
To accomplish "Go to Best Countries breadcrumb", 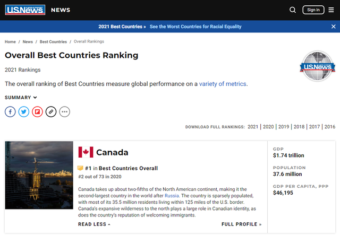I will click(53, 41).
